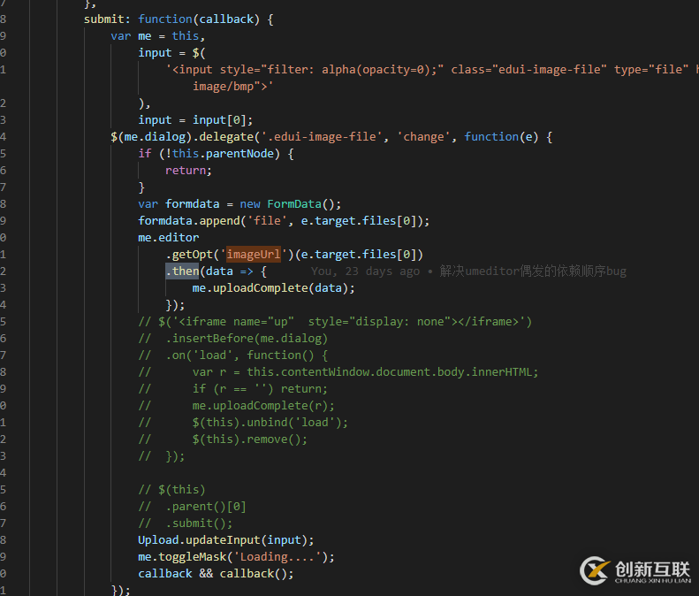
Task: Click 'if (!this.parentNode) {' line
Action: (216, 154)
